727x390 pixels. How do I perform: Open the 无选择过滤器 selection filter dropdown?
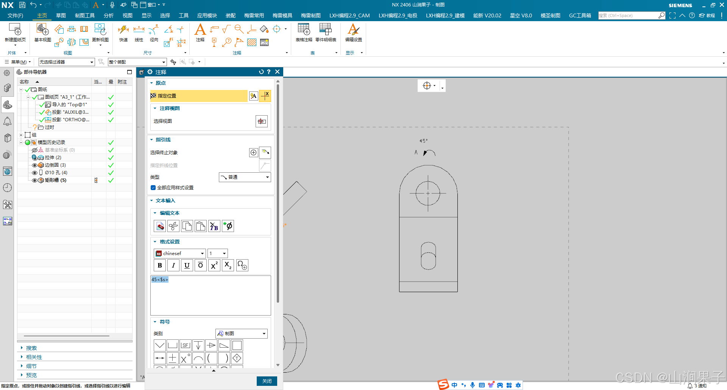coord(67,62)
